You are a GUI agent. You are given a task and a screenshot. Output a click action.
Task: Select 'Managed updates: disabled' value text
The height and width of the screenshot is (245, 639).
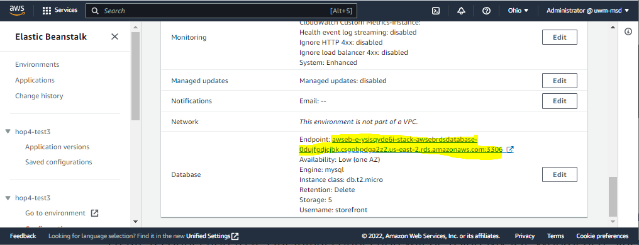point(343,81)
